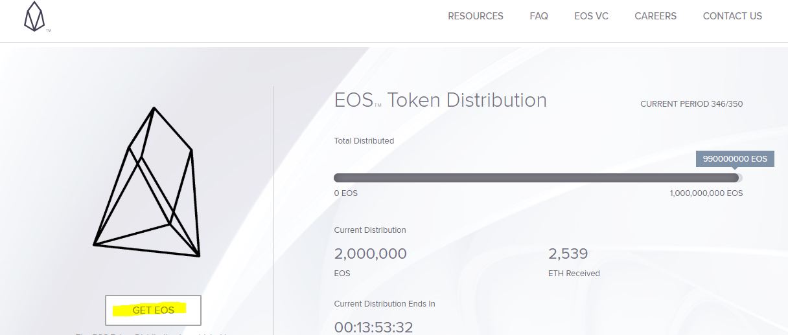Select CONTACT US in navigation
Viewport: 788px width, 335px height.
732,16
